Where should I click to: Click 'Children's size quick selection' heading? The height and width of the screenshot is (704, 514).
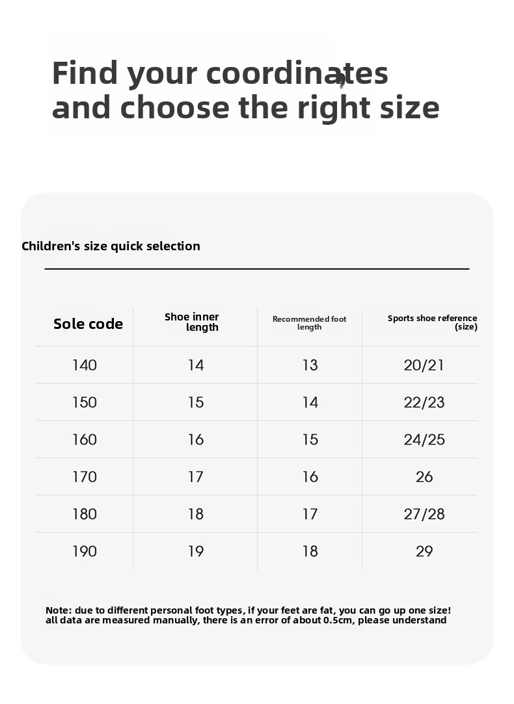[x=111, y=246]
